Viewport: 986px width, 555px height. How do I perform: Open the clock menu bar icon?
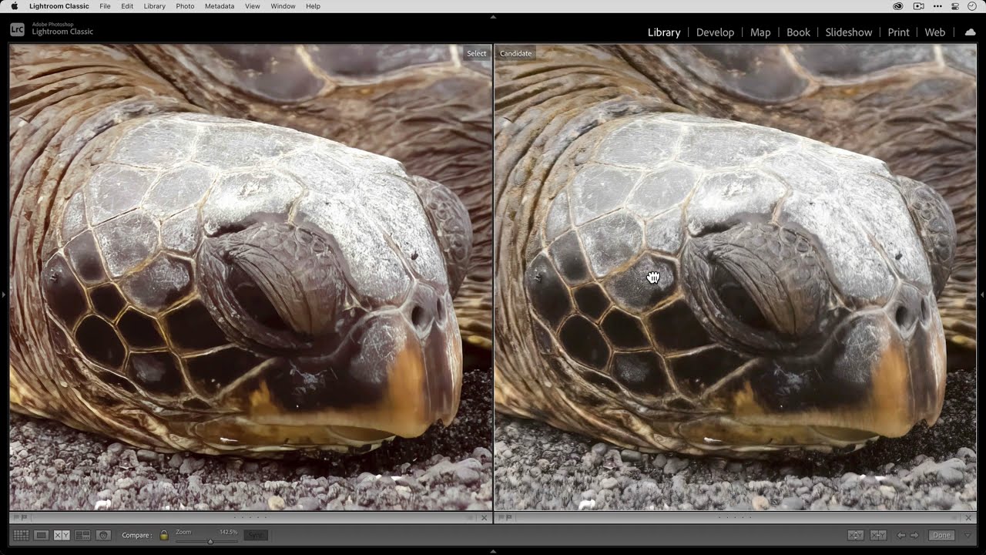pos(972,6)
